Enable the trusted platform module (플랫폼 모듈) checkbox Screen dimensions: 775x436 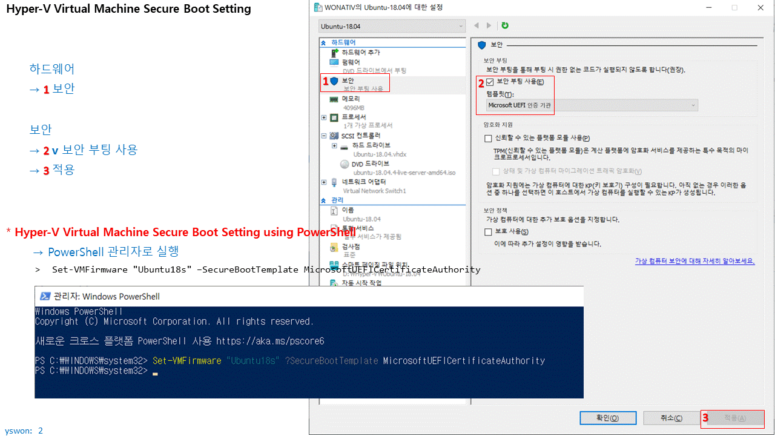point(489,139)
